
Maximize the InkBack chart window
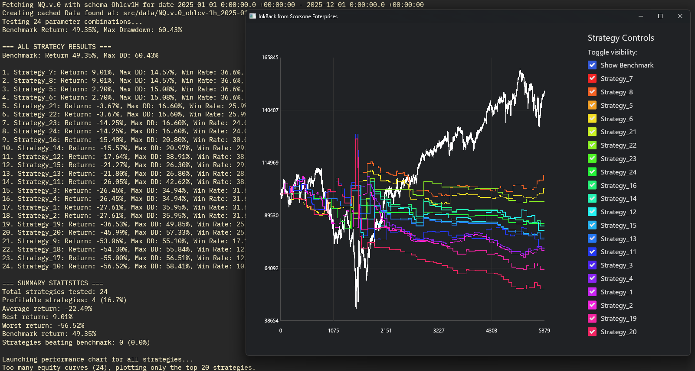[x=660, y=16]
